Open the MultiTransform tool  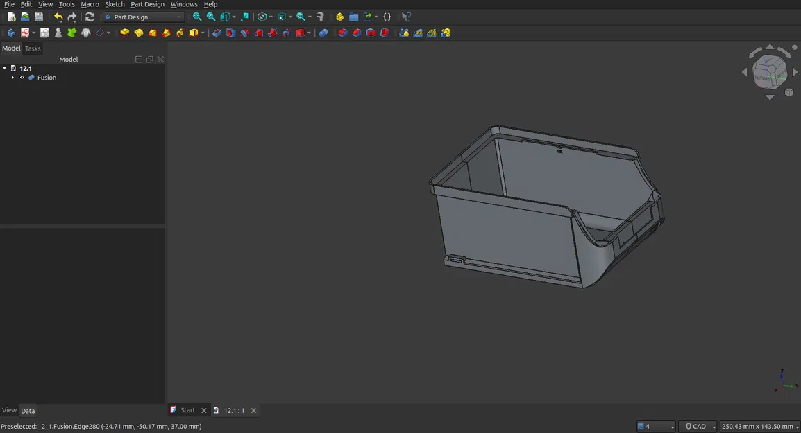446,33
